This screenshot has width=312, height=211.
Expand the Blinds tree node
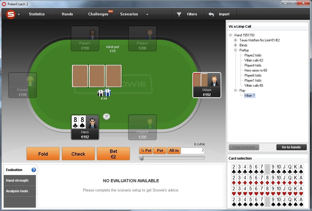[x=235, y=45]
